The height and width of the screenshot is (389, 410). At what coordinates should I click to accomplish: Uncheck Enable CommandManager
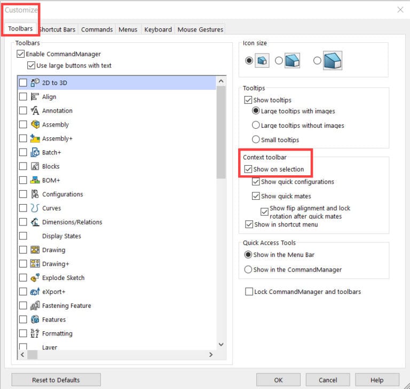click(21, 54)
